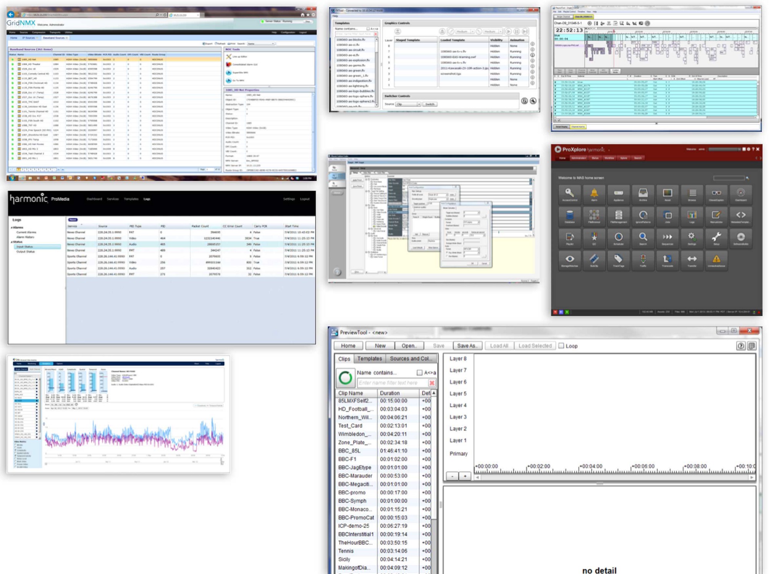Click the Switch button in FXTool

pos(429,104)
